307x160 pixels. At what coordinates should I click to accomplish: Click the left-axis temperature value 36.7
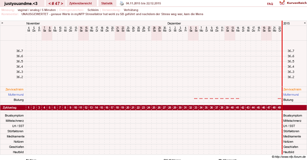[20, 51]
